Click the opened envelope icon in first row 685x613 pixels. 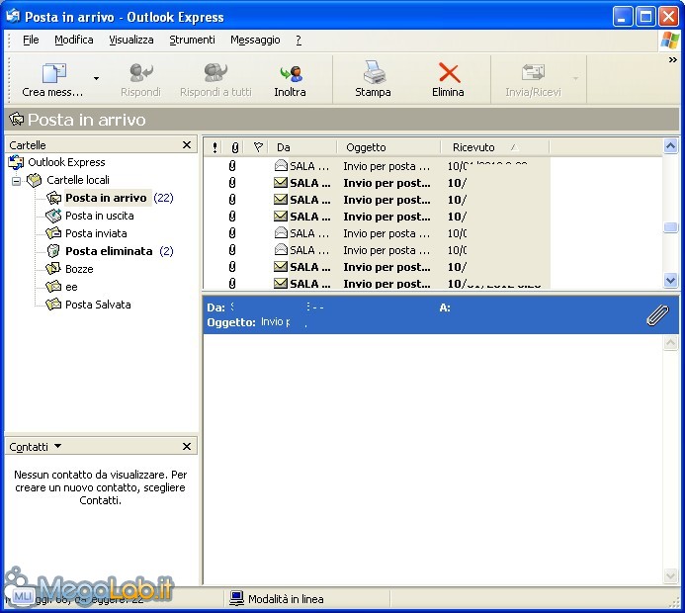pos(281,165)
